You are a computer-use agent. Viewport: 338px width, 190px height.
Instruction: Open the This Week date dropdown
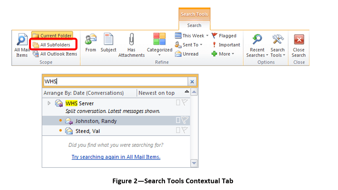tap(191, 36)
